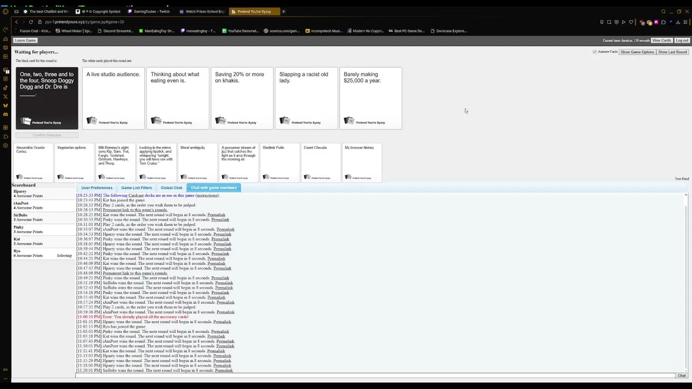Pick the 'Alexandria Ocasio-Cortez.' hand card

[34, 163]
